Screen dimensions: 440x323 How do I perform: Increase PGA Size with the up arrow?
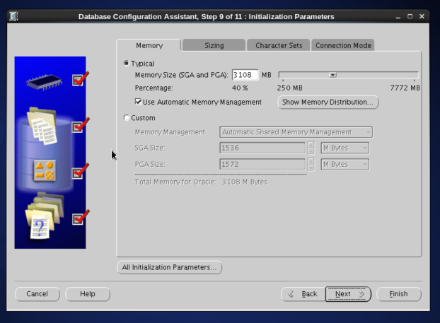pos(311,161)
